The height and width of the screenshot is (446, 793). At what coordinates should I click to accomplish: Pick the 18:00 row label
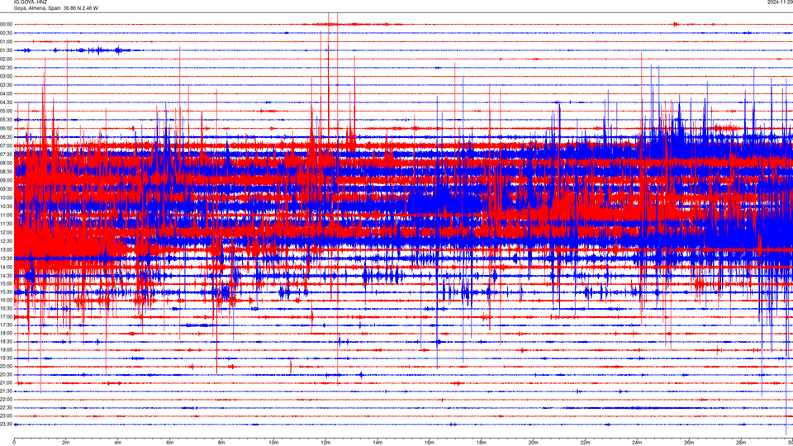[x=7, y=333]
